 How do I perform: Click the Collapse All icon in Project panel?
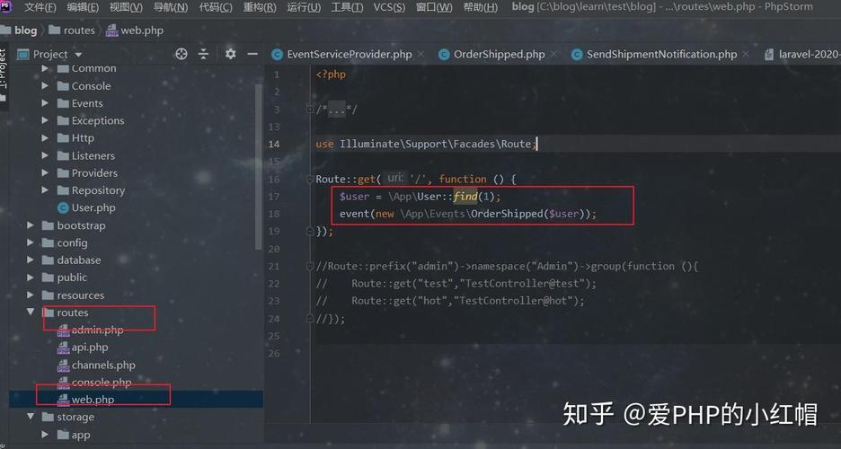[203, 54]
